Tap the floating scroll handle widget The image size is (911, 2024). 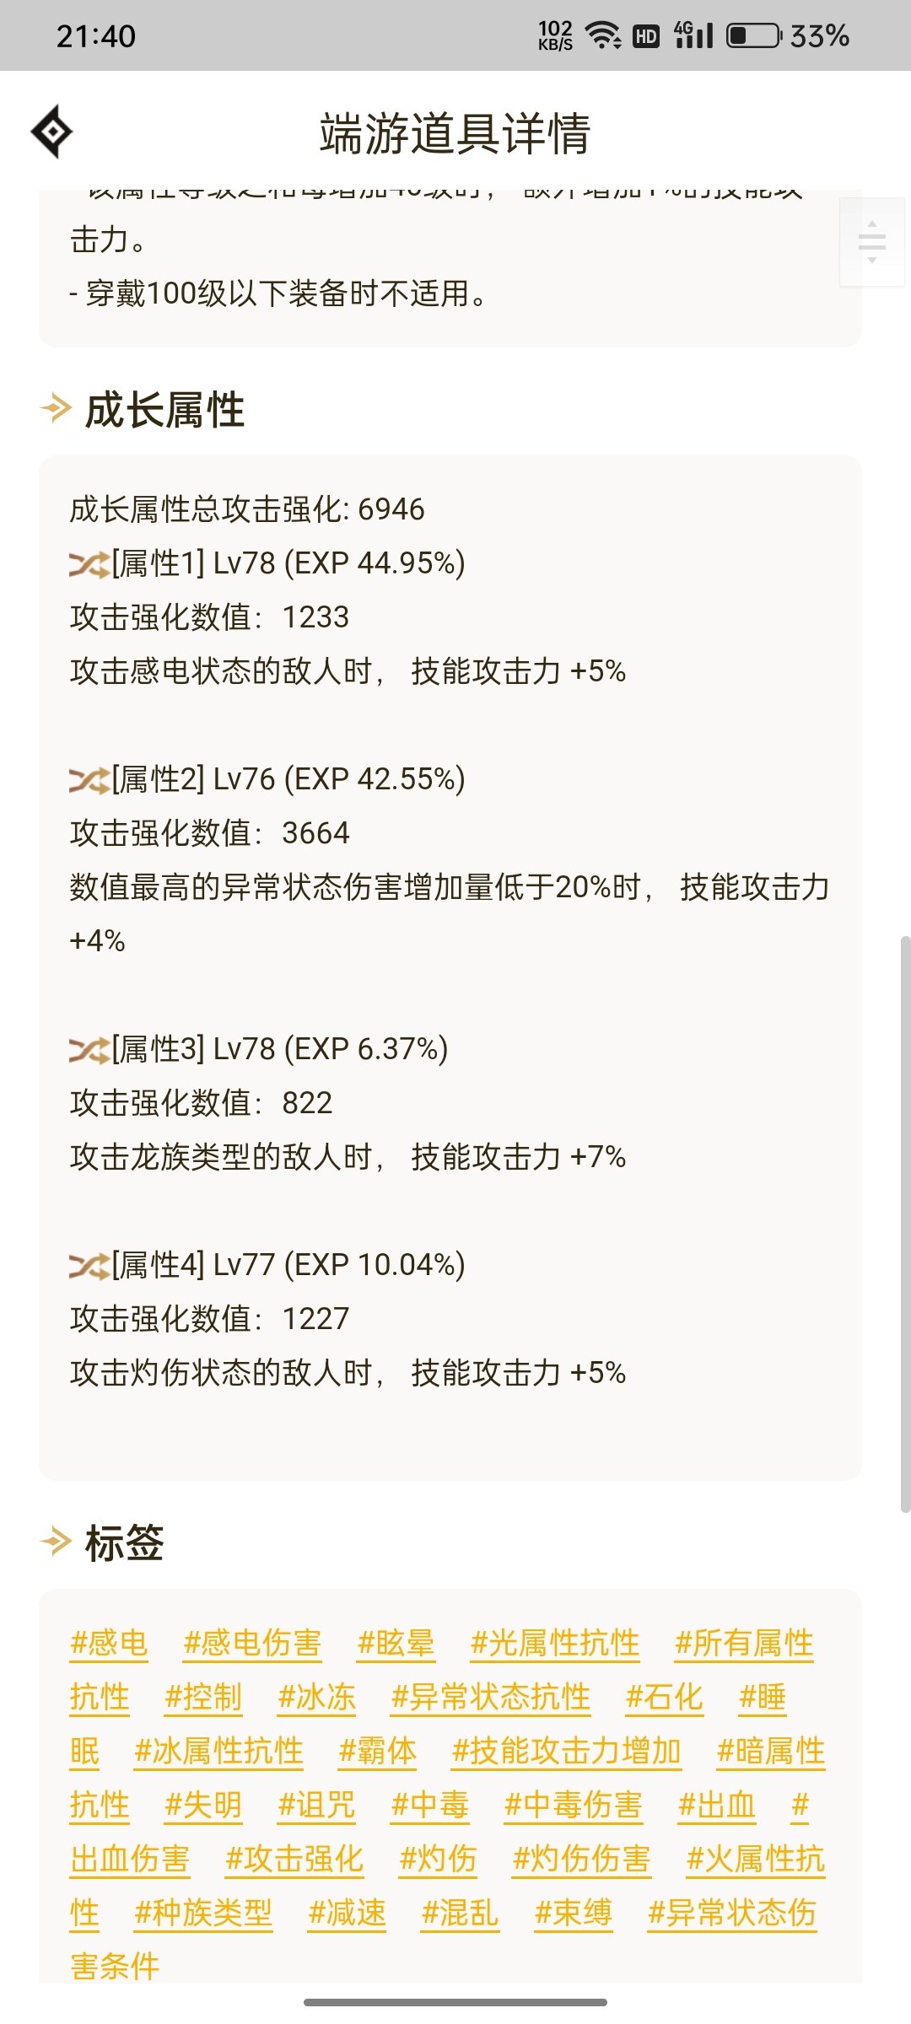click(x=872, y=242)
